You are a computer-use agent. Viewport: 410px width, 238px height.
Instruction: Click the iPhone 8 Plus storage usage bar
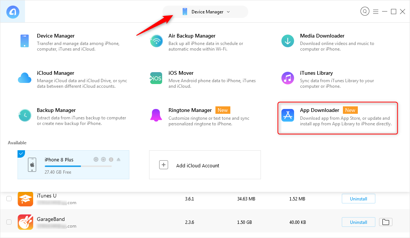[78, 166]
